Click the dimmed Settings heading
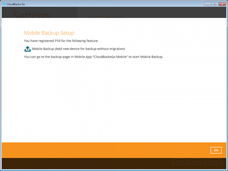228x171 pixels. 32,15
